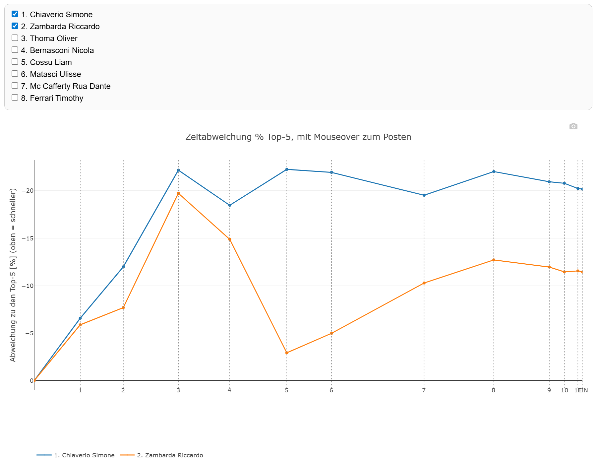Enable the "7. Mc Cafferty Rua Dante" checkbox
This screenshot has width=598, height=462.
coord(15,85)
